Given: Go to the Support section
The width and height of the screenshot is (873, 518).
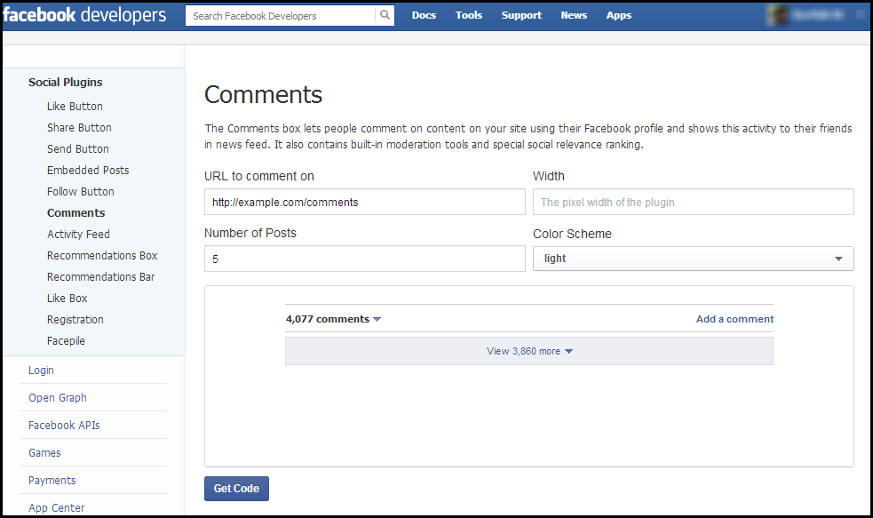Looking at the screenshot, I should pyautogui.click(x=521, y=15).
